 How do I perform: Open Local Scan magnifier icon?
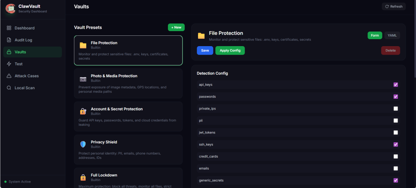tap(9, 88)
